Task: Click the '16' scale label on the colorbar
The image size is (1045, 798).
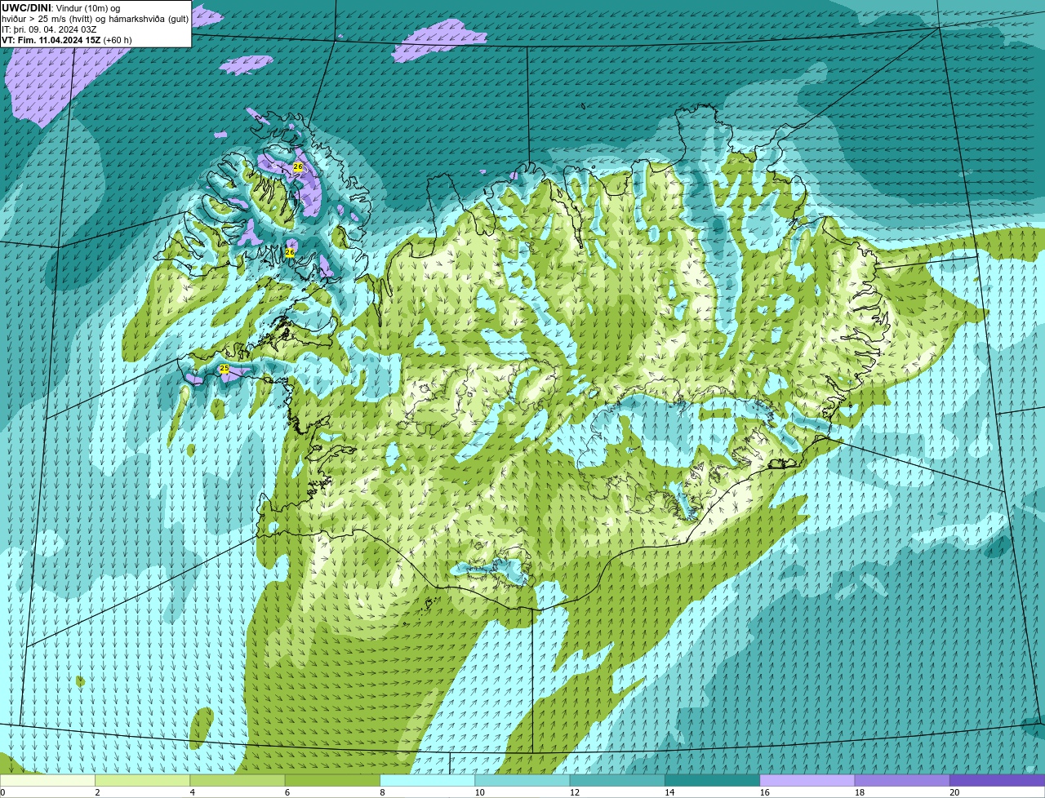Action: pos(764,792)
